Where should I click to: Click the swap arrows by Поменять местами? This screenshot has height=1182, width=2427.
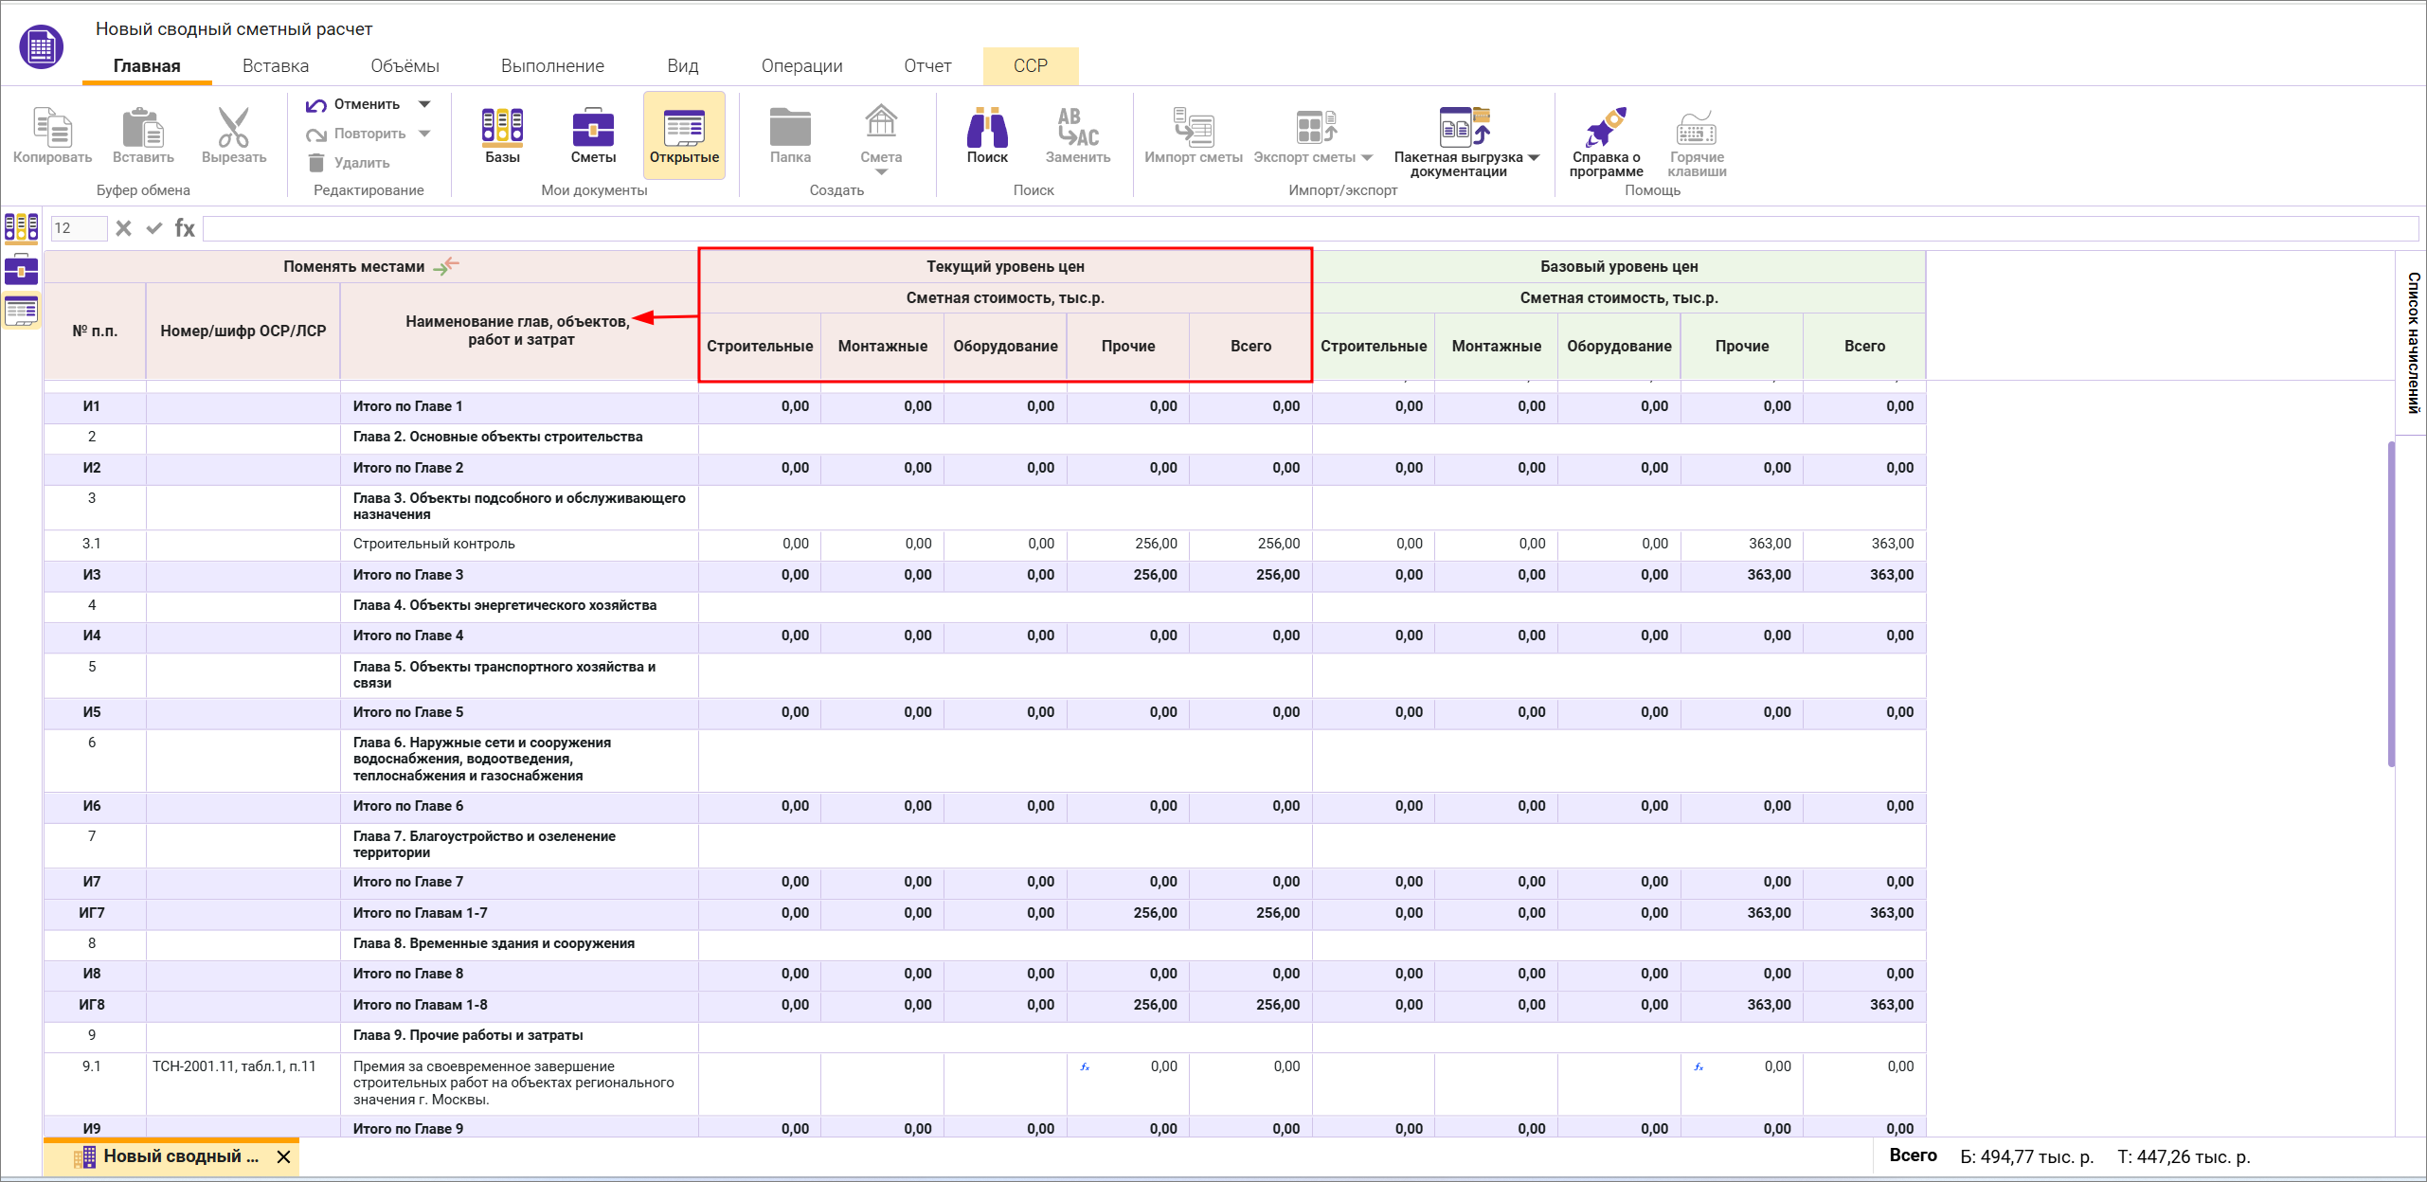pos(446,266)
